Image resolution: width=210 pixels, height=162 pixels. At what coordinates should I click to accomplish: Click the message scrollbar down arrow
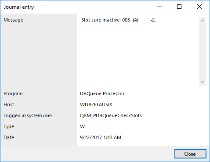click(x=203, y=82)
